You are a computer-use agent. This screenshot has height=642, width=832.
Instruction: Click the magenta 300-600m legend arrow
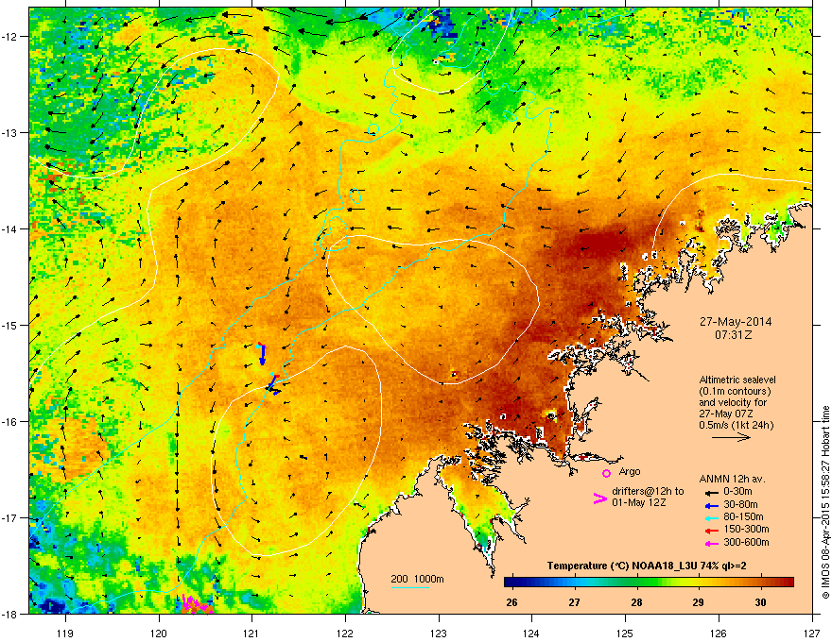[712, 543]
